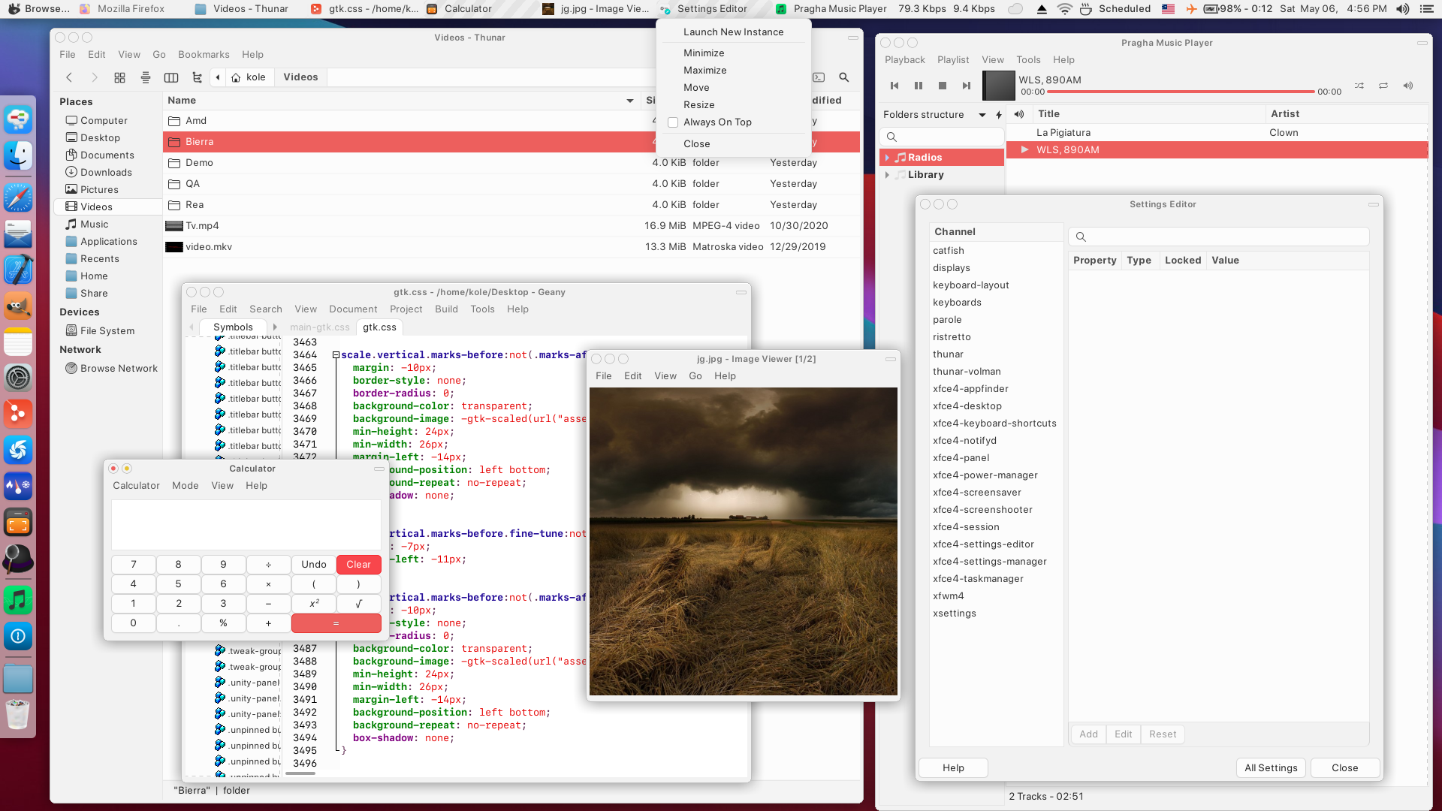This screenshot has width=1442, height=811.
Task: Collapse fold marker at line 3464
Action: [x=336, y=355]
